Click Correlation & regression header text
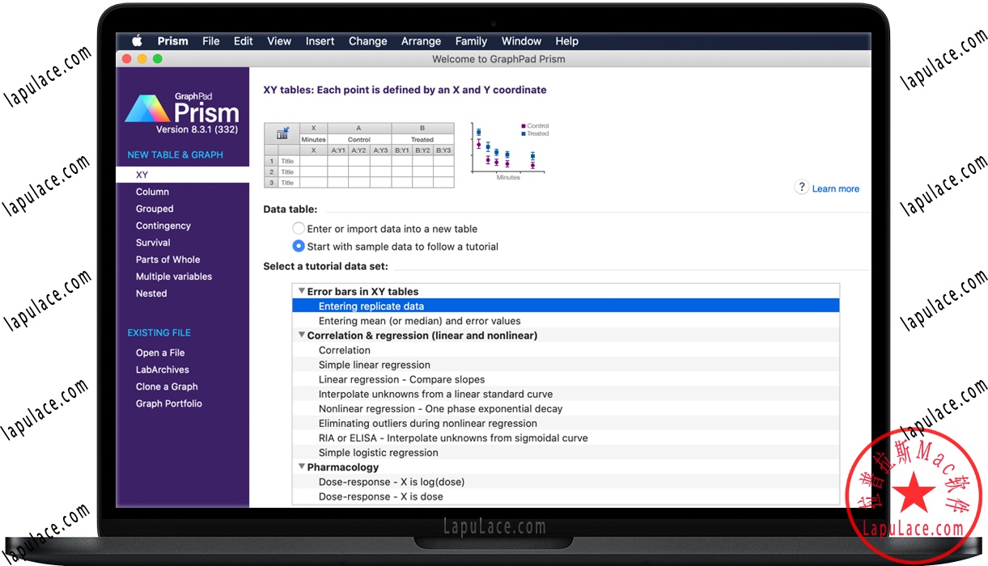988x566 pixels. coord(422,336)
